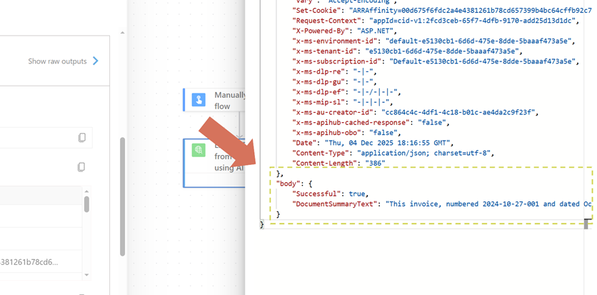Click the "x-ms-subscription-id" key
The height and width of the screenshot is (295, 597).
pyautogui.click(x=337, y=61)
